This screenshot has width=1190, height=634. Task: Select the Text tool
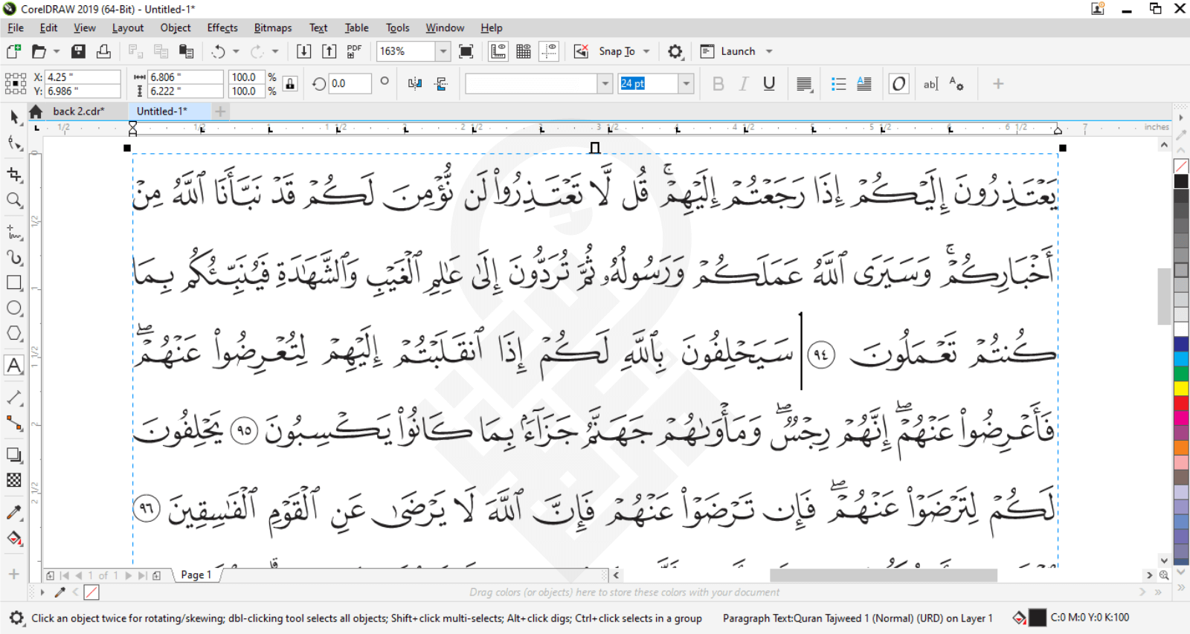pyautogui.click(x=14, y=365)
